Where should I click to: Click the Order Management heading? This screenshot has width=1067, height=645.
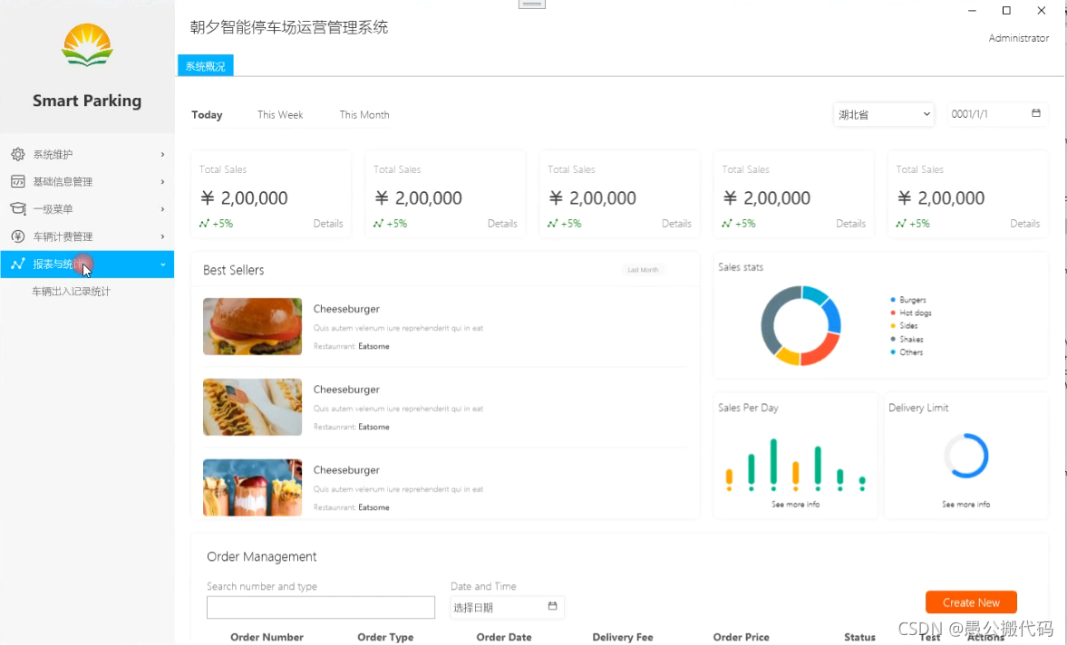coord(262,556)
